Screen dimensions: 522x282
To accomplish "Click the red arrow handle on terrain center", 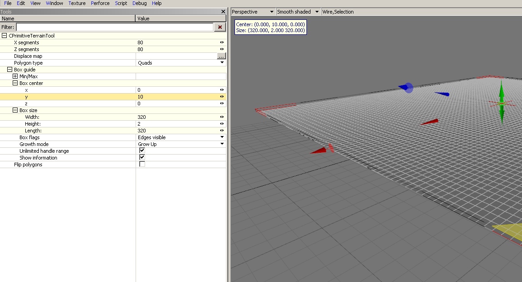I will pyautogui.click(x=429, y=122).
